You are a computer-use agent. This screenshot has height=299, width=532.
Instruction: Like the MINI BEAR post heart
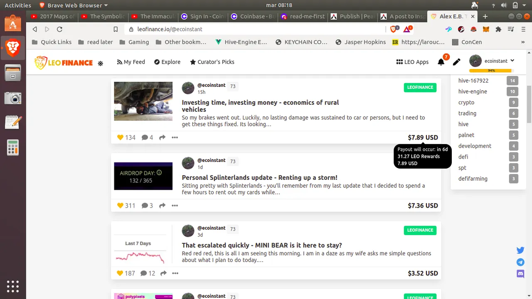120,273
